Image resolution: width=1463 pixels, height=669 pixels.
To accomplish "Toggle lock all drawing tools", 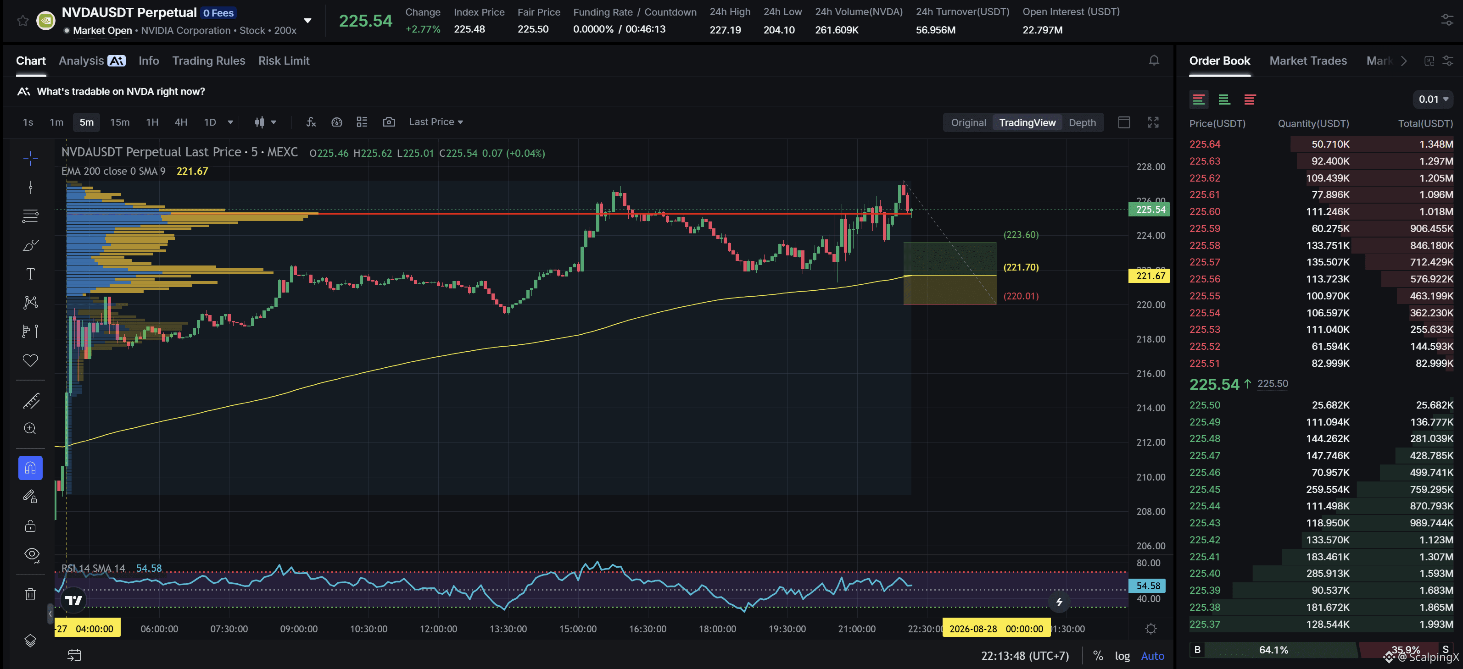I will pyautogui.click(x=31, y=525).
